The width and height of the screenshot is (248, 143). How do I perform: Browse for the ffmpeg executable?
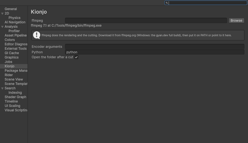point(236,21)
